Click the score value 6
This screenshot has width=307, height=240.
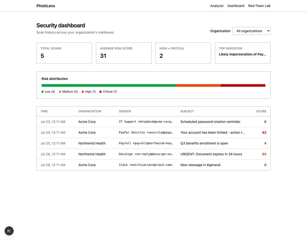point(265,122)
